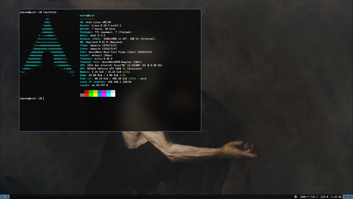353x199 pixels.
Task: Switch to workspace 2 in the bar
Action: (x=7, y=197)
